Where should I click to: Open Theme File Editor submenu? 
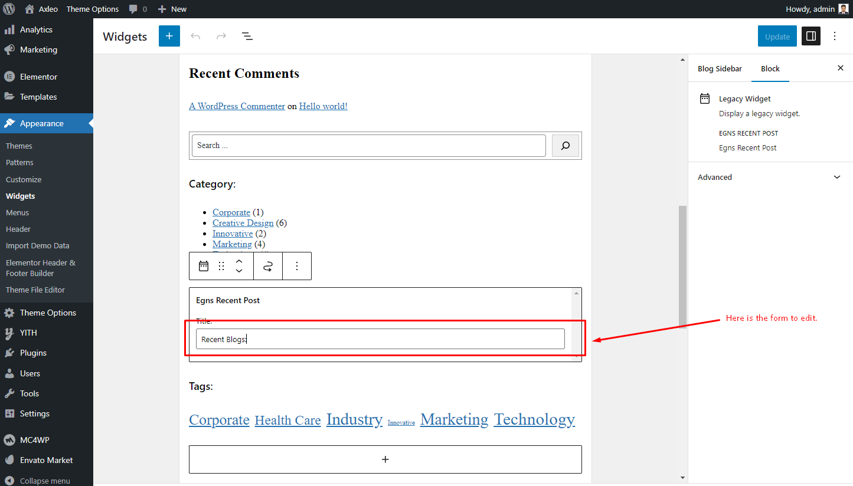tap(35, 290)
